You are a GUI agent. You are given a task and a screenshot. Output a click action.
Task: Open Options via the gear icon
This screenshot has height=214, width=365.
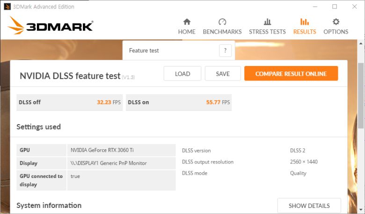point(336,22)
